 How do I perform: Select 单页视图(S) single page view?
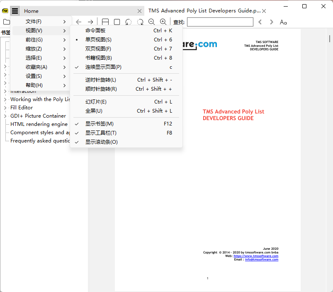[126, 40]
